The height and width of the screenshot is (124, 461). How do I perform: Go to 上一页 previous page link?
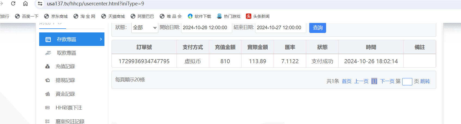point(361,81)
